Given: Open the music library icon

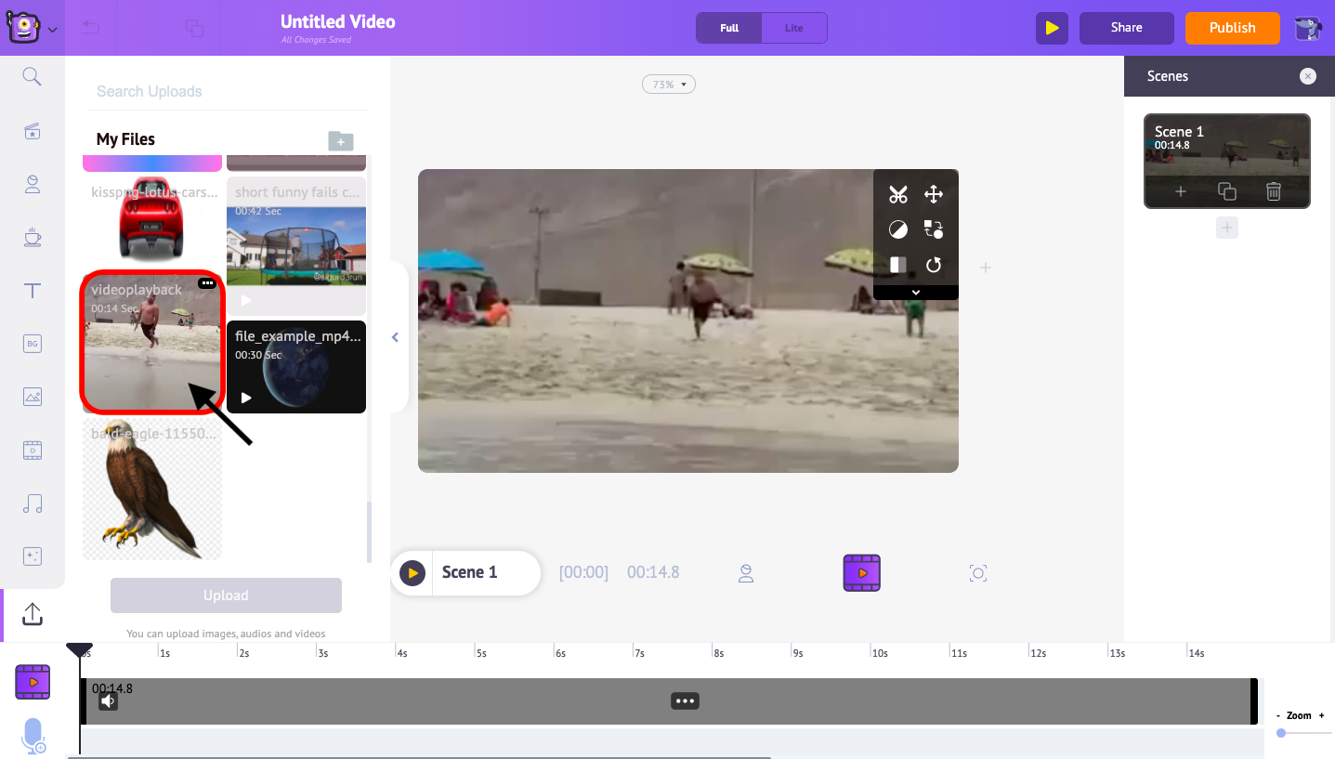Looking at the screenshot, I should click(x=33, y=504).
